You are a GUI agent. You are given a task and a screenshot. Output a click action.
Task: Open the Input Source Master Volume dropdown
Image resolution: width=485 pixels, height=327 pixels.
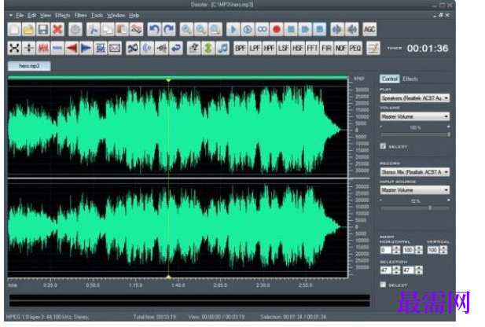[x=414, y=190]
